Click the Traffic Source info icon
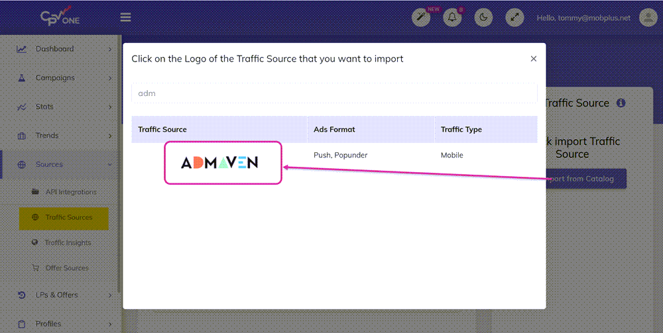The height and width of the screenshot is (333, 663). [x=621, y=103]
